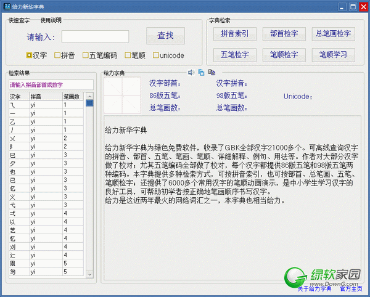
Task: Click the blue copy icon beside the speaker
Action: 201,72
